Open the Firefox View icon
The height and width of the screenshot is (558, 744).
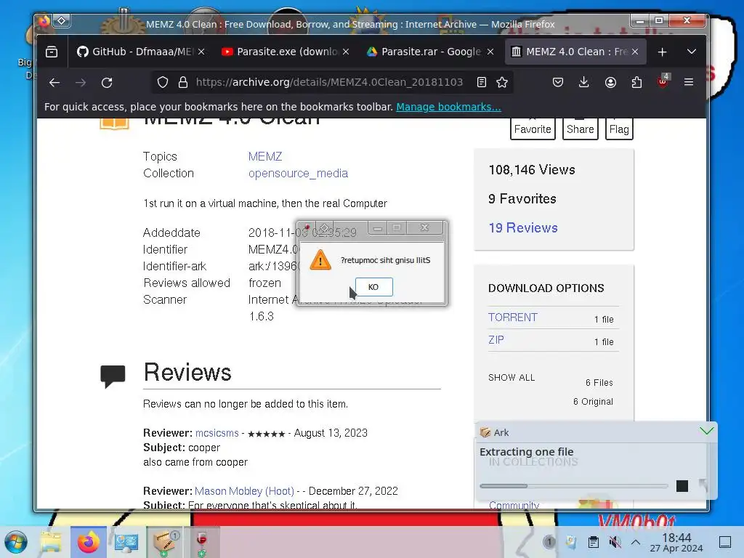52,52
